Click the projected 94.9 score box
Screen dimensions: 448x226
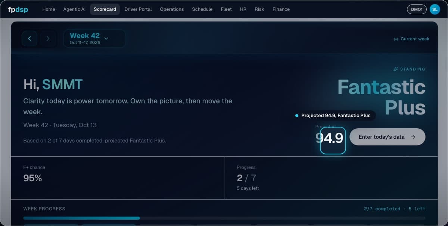(x=333, y=141)
